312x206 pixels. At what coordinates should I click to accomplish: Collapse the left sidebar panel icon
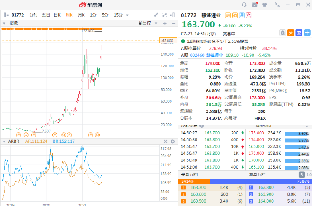(6, 15)
